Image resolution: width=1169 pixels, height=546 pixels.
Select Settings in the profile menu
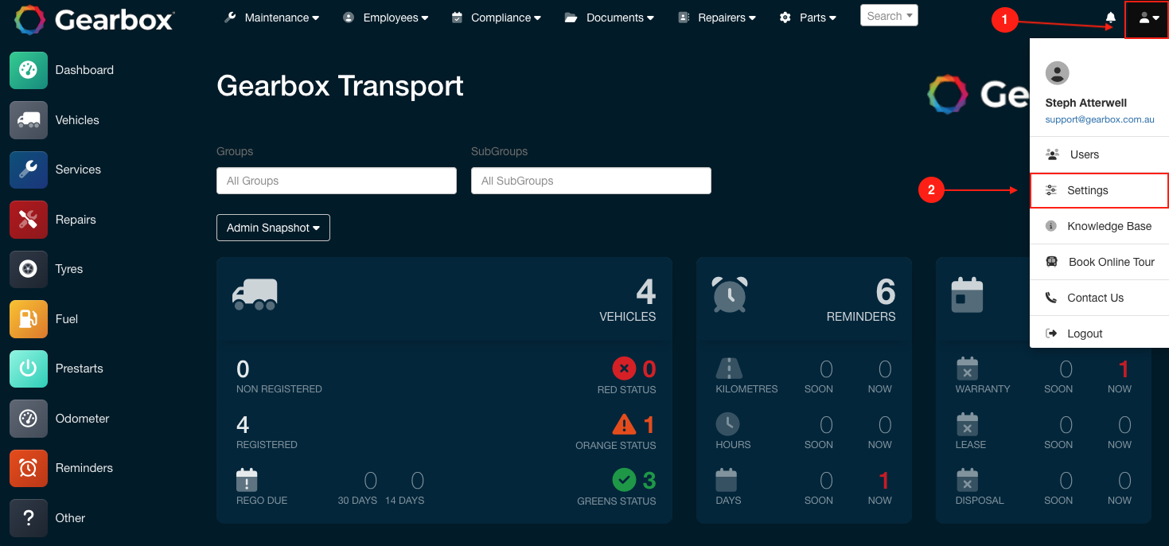click(x=1099, y=190)
